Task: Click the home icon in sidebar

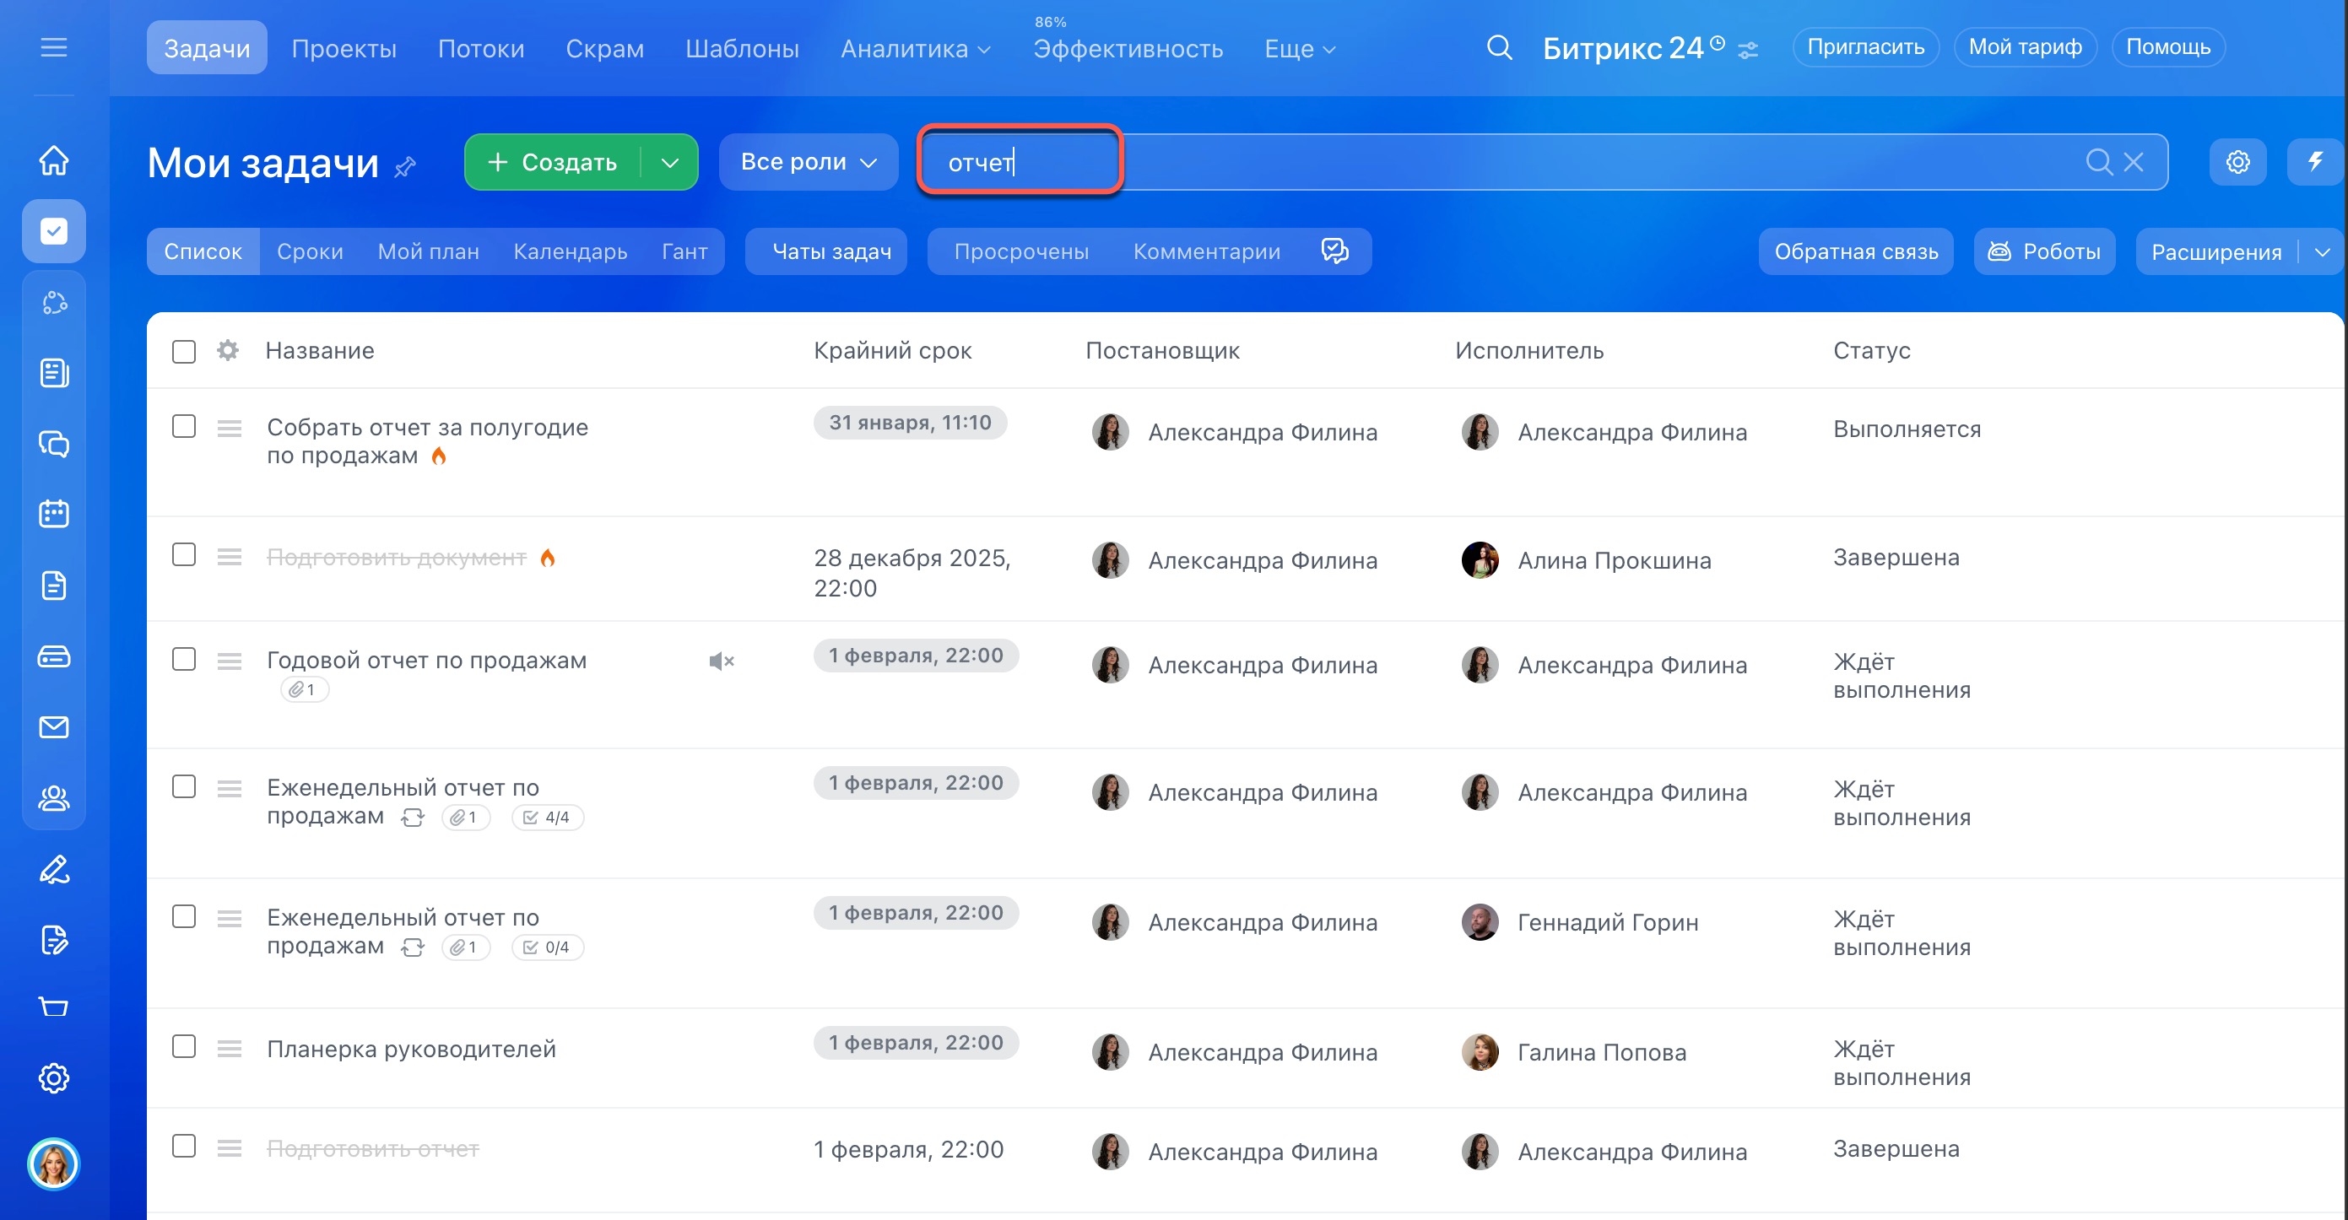Action: (x=54, y=160)
